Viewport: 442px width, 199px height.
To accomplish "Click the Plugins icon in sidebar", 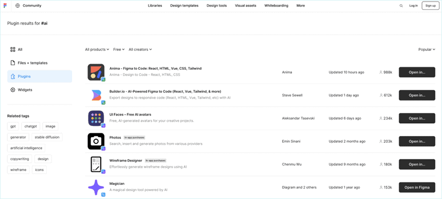I will (13, 76).
